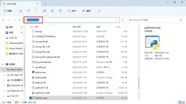This screenshot has width=186, height=104.
Task: Select officevisio2021 folder in sidebar
Action: click(14, 43)
